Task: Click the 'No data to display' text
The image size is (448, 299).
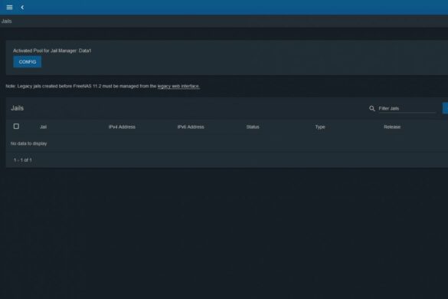Action: tap(29, 143)
